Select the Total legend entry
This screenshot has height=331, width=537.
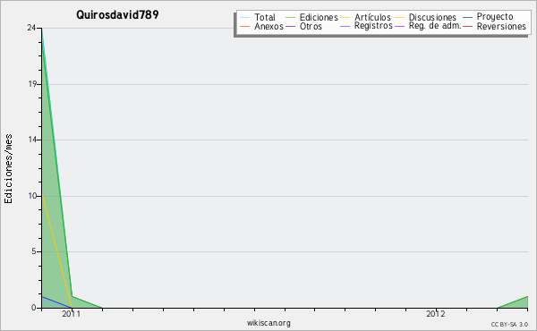tap(264, 17)
